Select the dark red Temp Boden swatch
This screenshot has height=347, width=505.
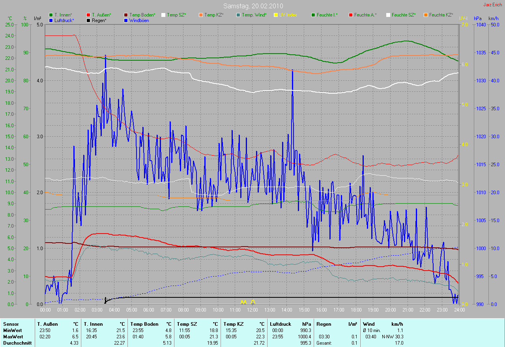126,15
